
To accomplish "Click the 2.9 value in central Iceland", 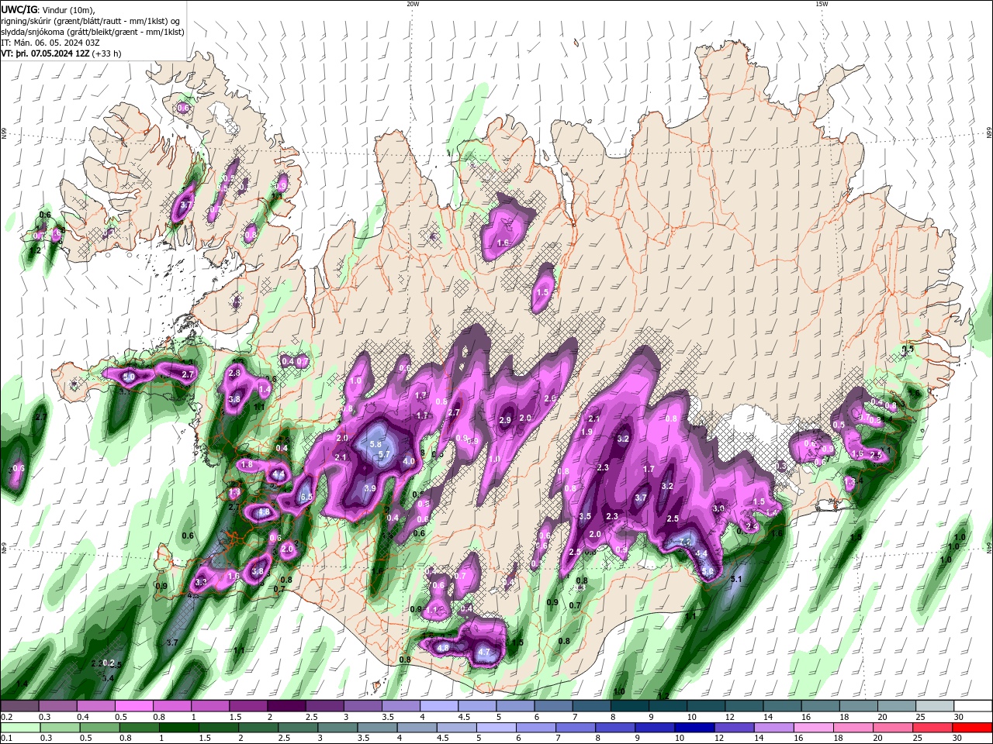I will (505, 420).
